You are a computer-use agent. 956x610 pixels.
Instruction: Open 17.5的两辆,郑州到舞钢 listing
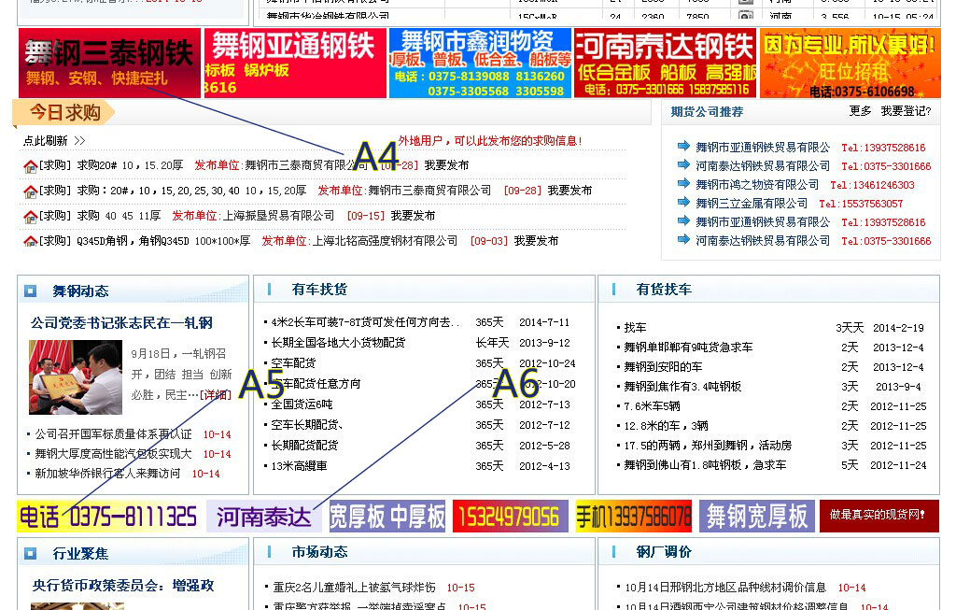click(708, 446)
